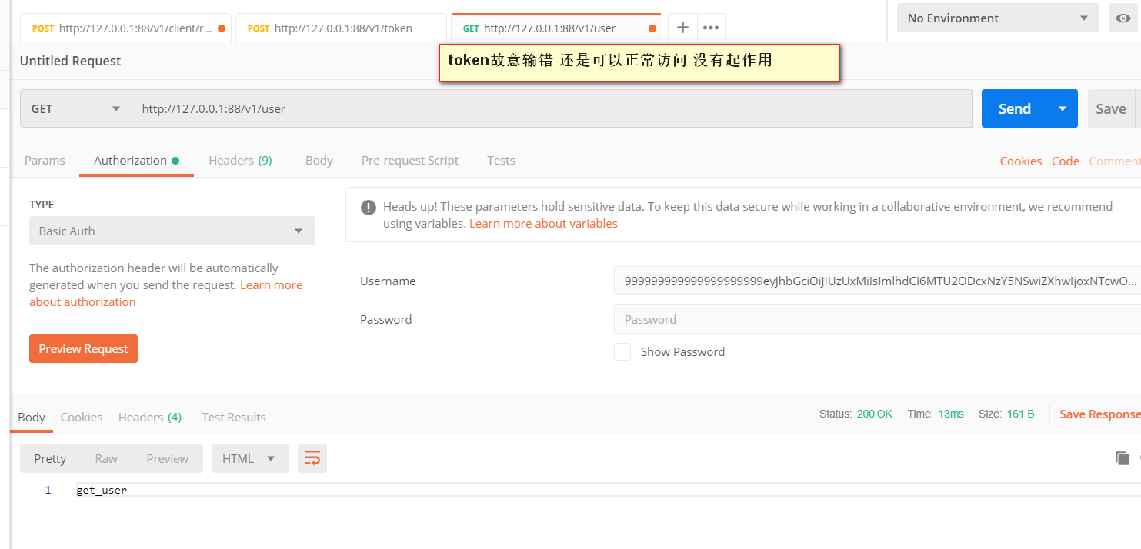Toggle the Show Password checkbox
This screenshot has height=549, width=1141.
622,351
